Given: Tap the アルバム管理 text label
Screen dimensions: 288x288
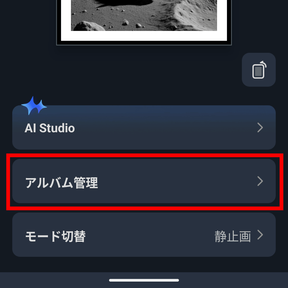Looking at the screenshot, I should pos(62,183).
